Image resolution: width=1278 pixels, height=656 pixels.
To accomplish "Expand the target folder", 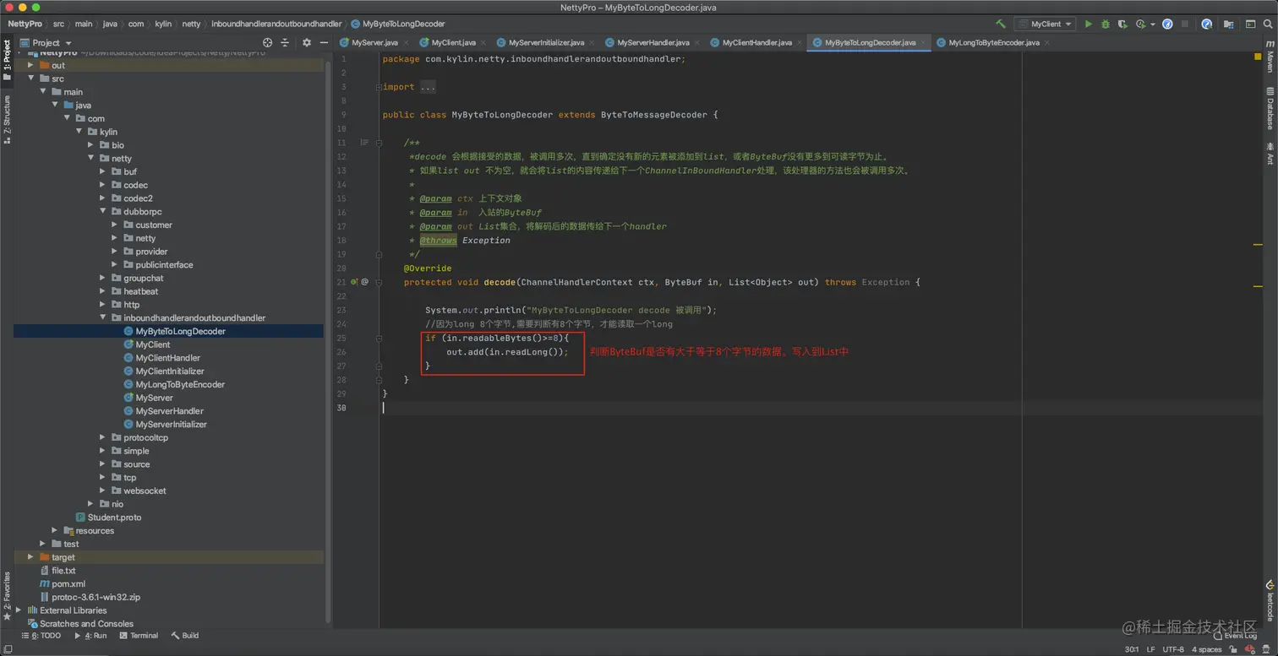I will pos(31,557).
